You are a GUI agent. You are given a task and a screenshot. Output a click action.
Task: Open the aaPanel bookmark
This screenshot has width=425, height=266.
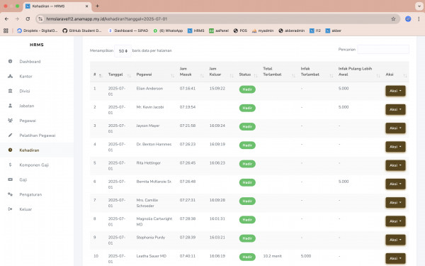(x=219, y=31)
